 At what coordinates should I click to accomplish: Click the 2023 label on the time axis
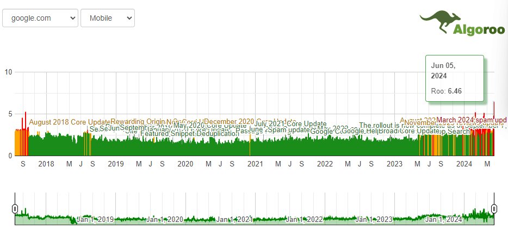(x=395, y=164)
